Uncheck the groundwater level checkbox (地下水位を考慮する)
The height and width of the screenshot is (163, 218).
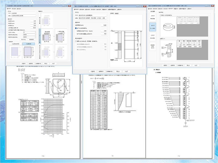click(76, 28)
